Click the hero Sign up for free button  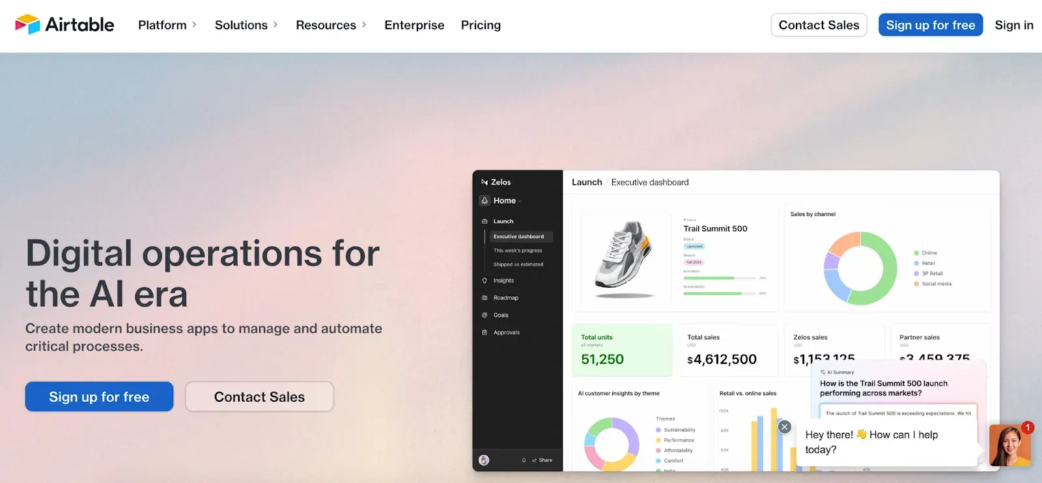click(x=99, y=396)
